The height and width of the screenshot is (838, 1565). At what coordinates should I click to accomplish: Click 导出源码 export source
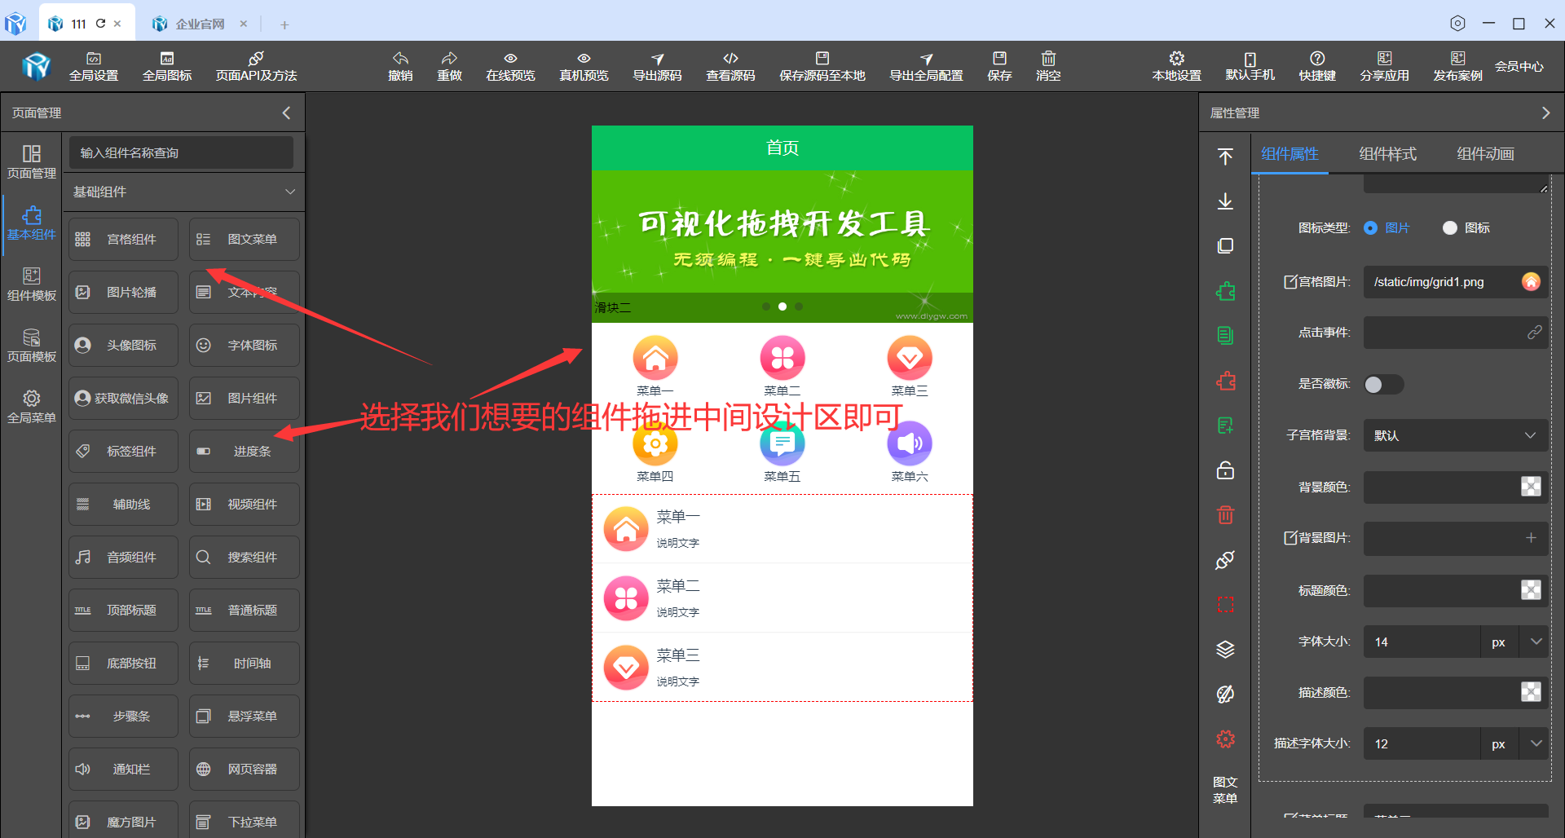pyautogui.click(x=657, y=66)
